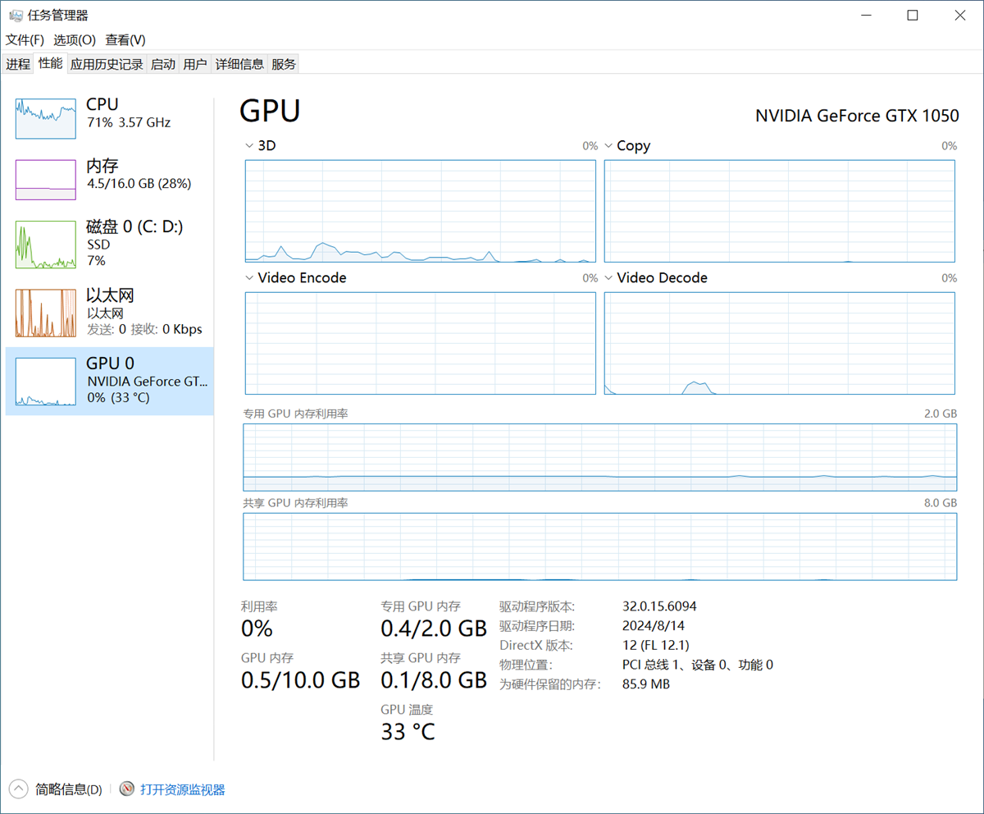
Task: Open the 查看(V) menu
Action: coord(125,39)
